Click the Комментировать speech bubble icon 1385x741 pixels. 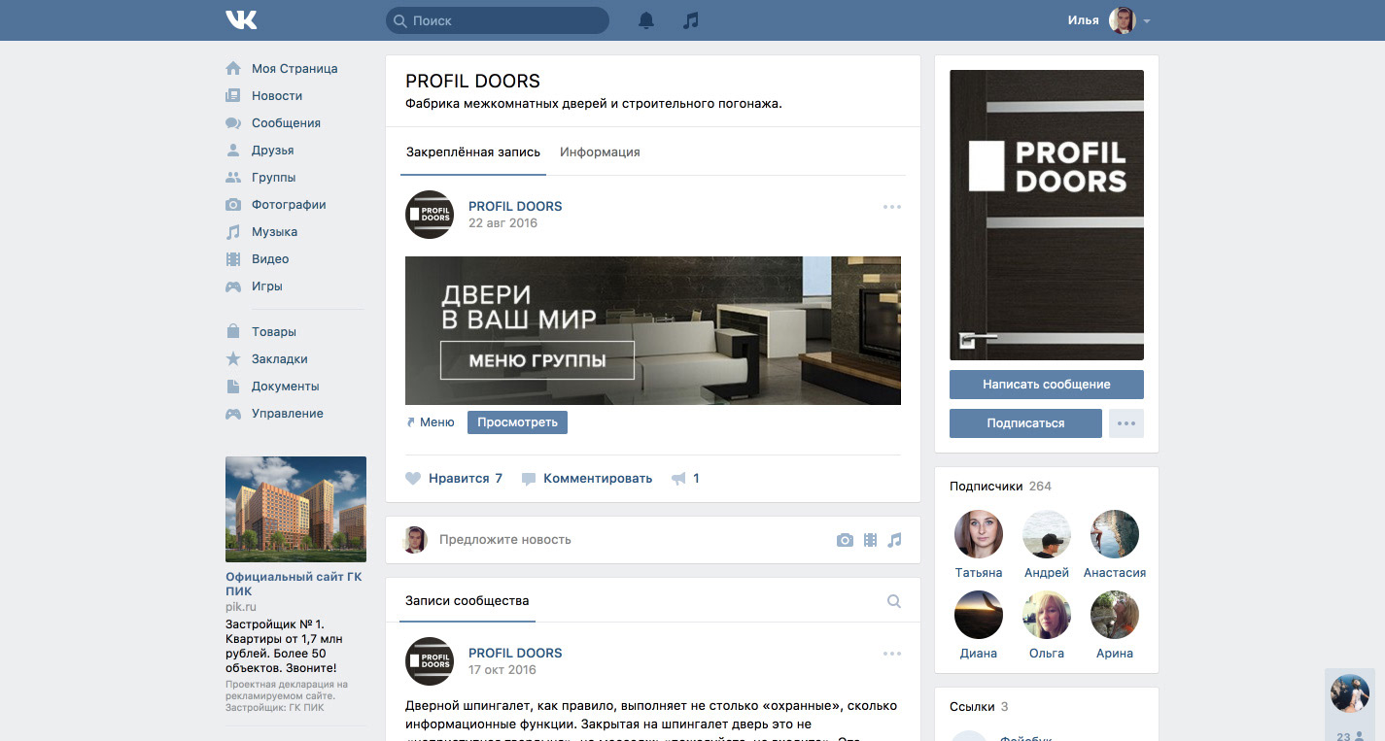529,479
